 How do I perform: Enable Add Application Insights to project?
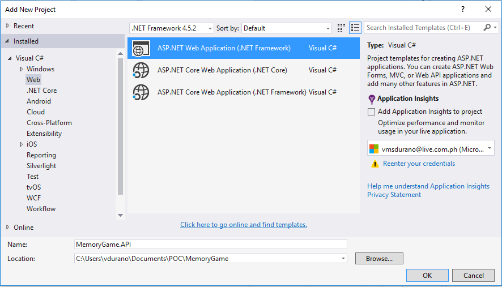371,112
